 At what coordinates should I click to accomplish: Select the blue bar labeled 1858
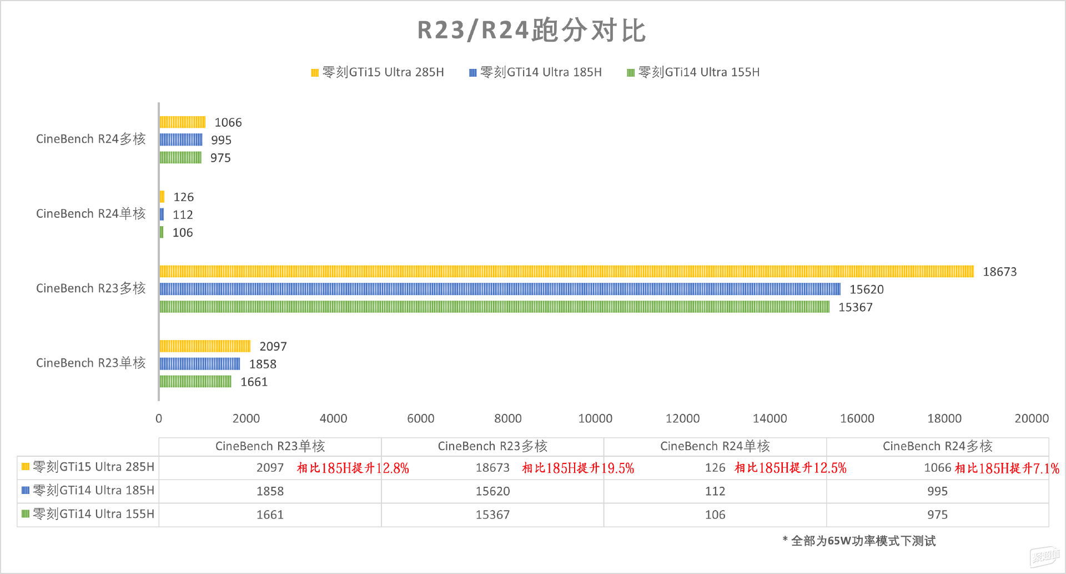[x=200, y=364]
